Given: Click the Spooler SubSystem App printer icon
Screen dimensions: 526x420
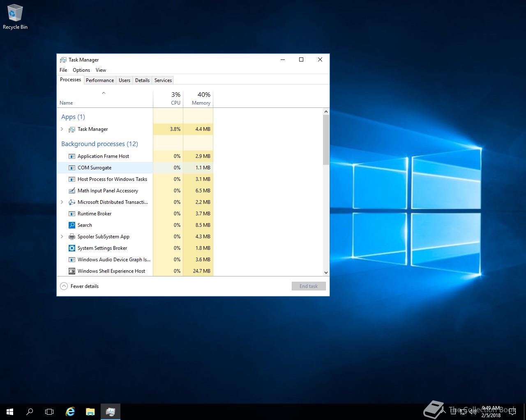Looking at the screenshot, I should [72, 237].
